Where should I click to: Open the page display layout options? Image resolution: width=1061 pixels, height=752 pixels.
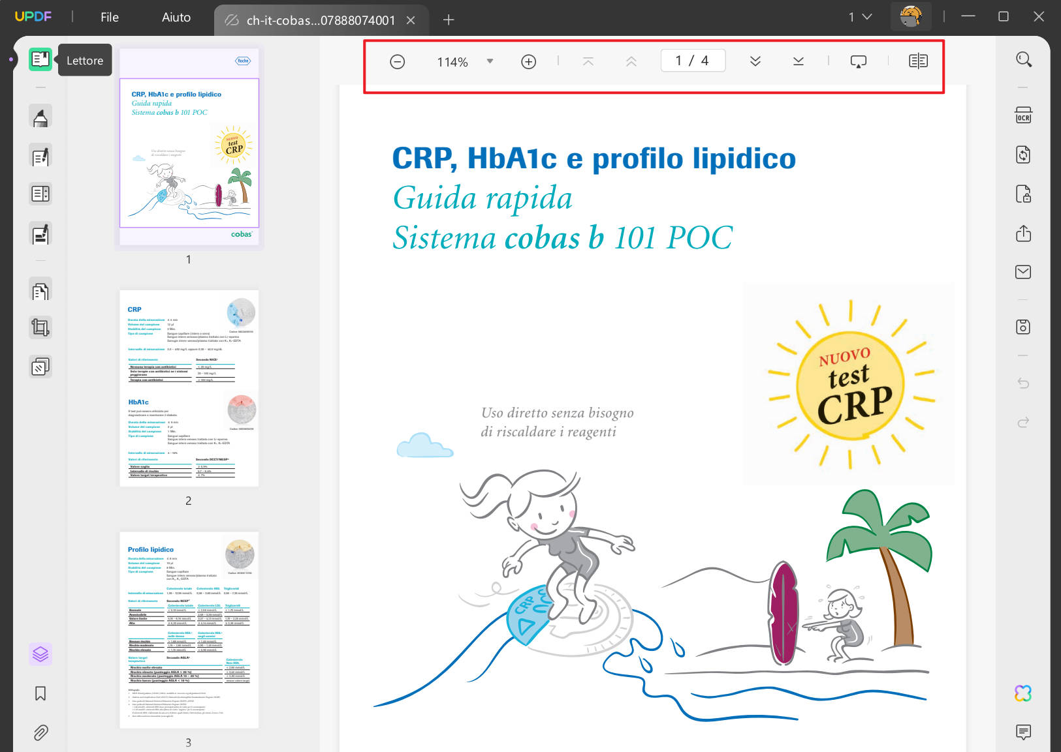tap(918, 61)
